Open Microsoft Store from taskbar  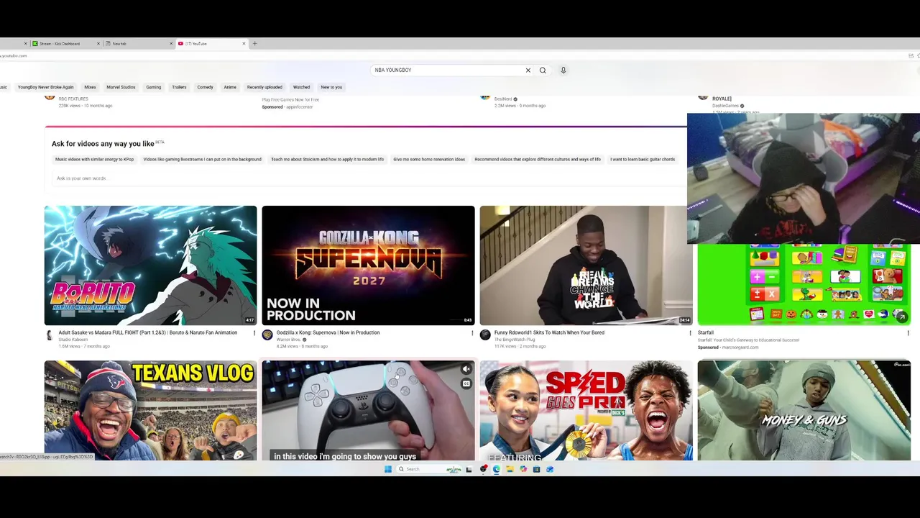coord(536,469)
